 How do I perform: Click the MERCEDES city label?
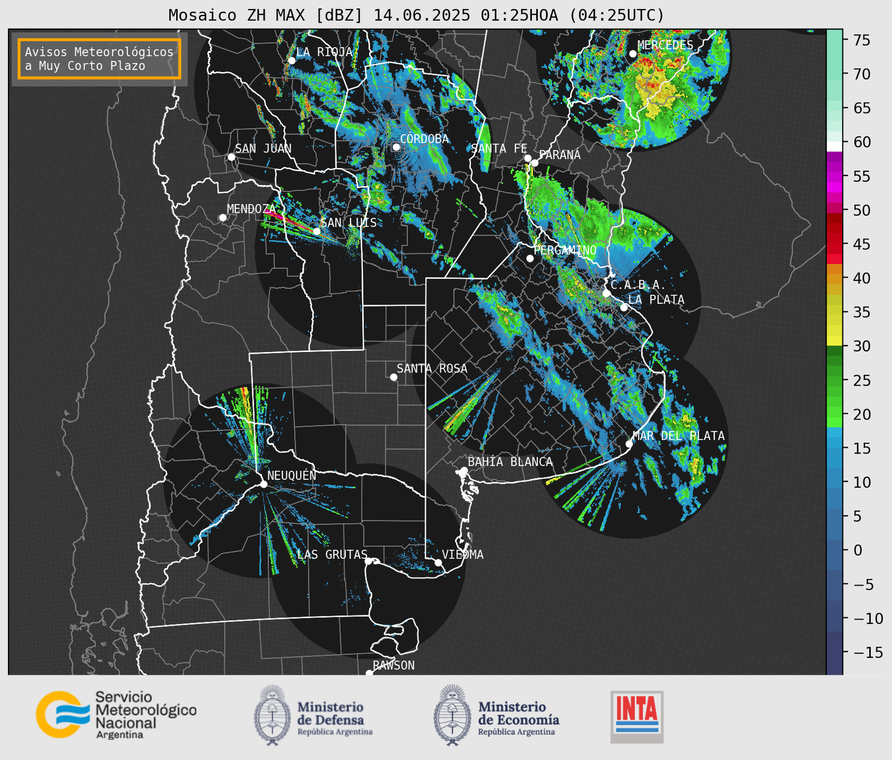click(665, 45)
